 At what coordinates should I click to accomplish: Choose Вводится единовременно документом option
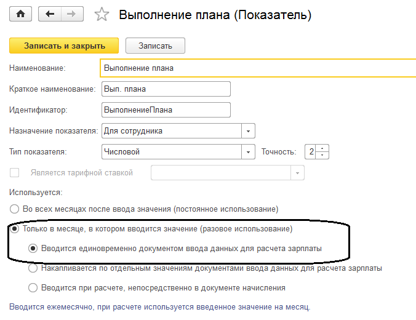33,249
